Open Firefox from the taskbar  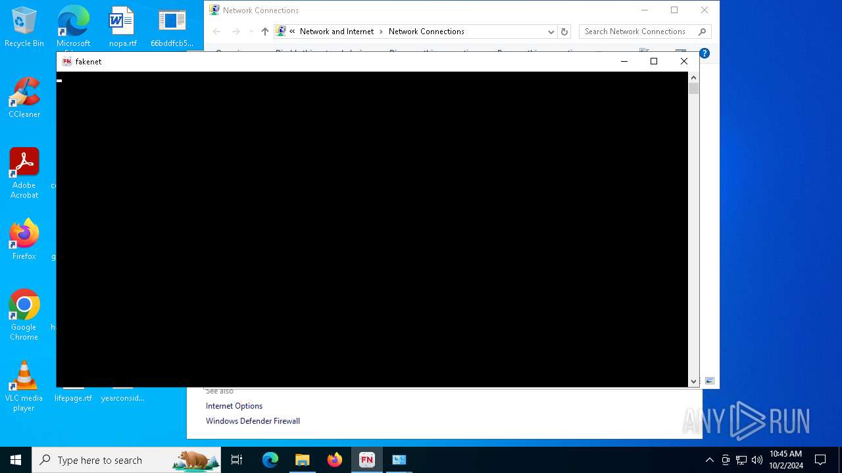click(335, 460)
